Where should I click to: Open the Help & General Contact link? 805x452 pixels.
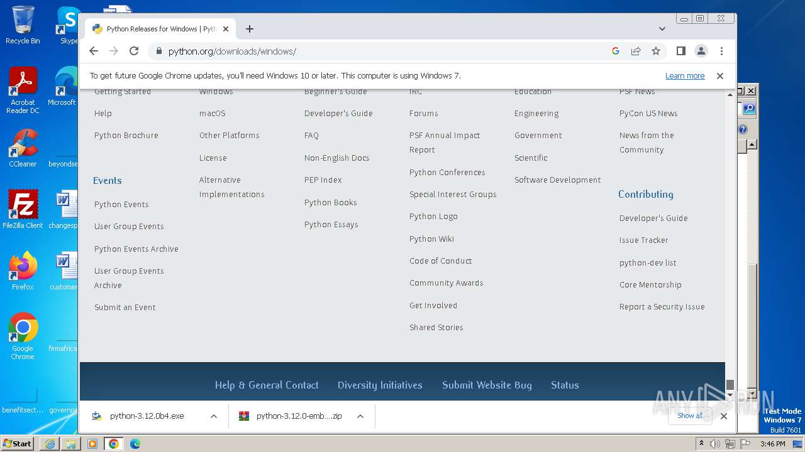(x=267, y=385)
